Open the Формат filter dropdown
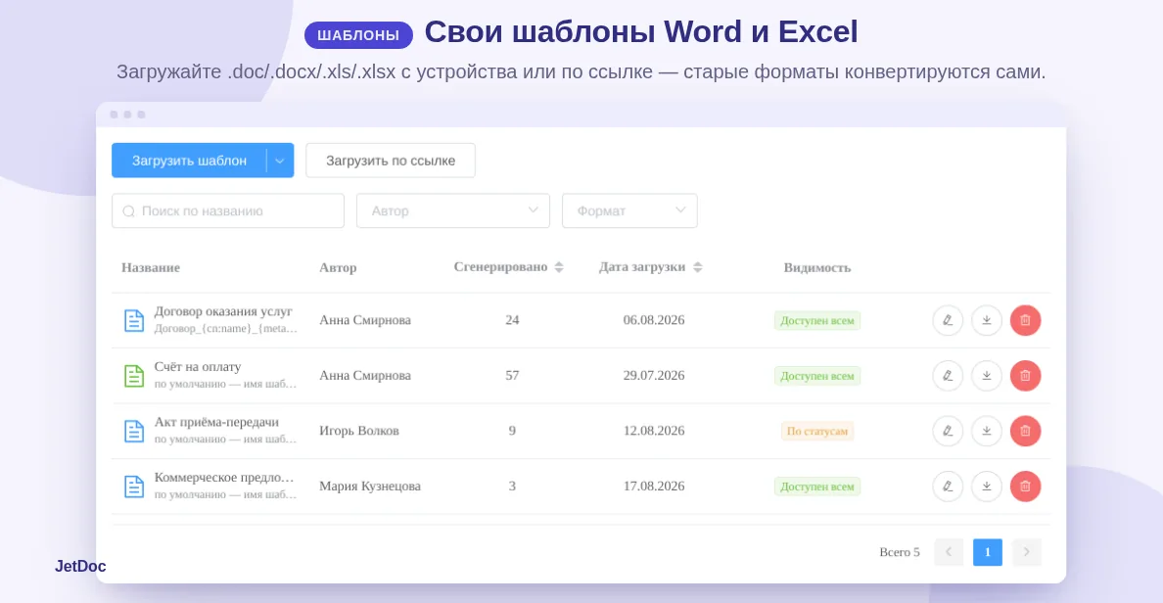 [629, 210]
